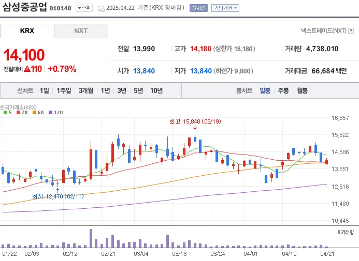Click the NXT help question-mark icon
The image size is (359, 261).
pos(351,31)
